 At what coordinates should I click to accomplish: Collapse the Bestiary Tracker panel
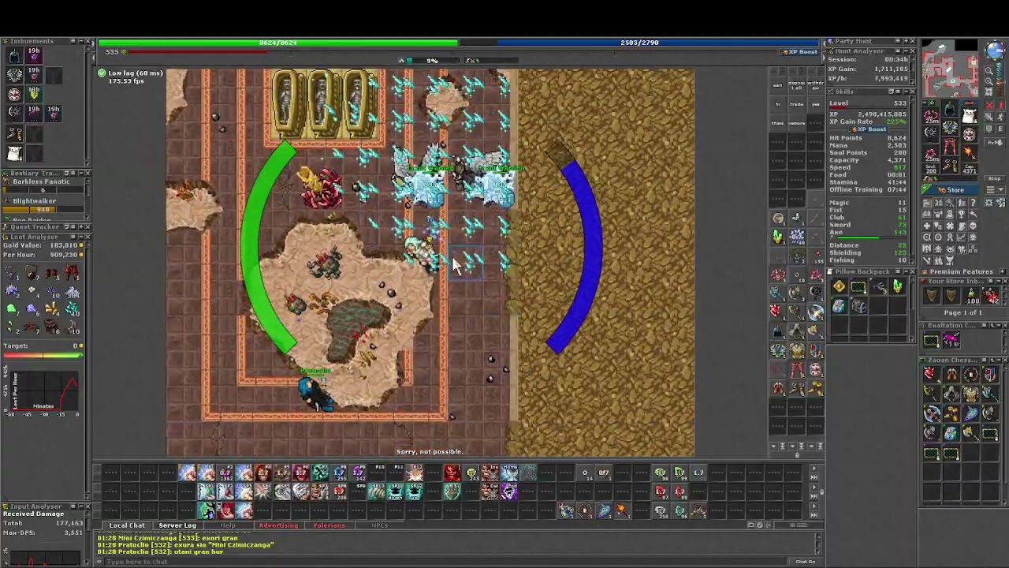coord(81,173)
